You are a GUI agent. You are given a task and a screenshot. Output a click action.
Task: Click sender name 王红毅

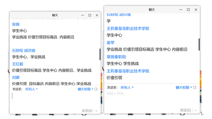[17, 64]
